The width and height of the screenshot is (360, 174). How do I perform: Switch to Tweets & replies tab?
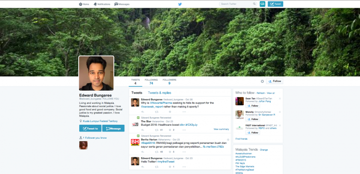coord(159,93)
